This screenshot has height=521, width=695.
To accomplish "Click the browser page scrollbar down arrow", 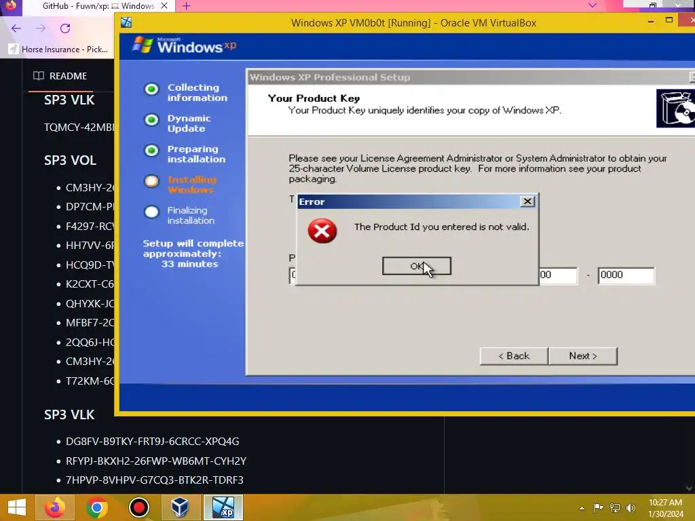I will [689, 488].
